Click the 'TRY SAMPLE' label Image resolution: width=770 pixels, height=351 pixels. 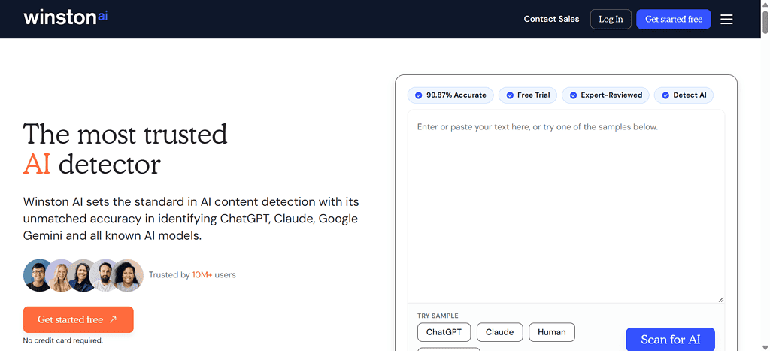click(x=438, y=316)
